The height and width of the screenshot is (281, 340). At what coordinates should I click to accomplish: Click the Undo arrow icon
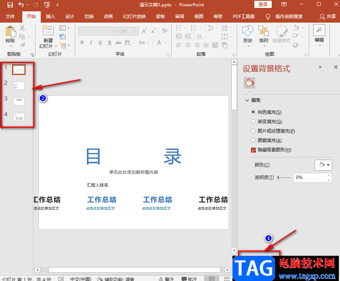point(21,5)
